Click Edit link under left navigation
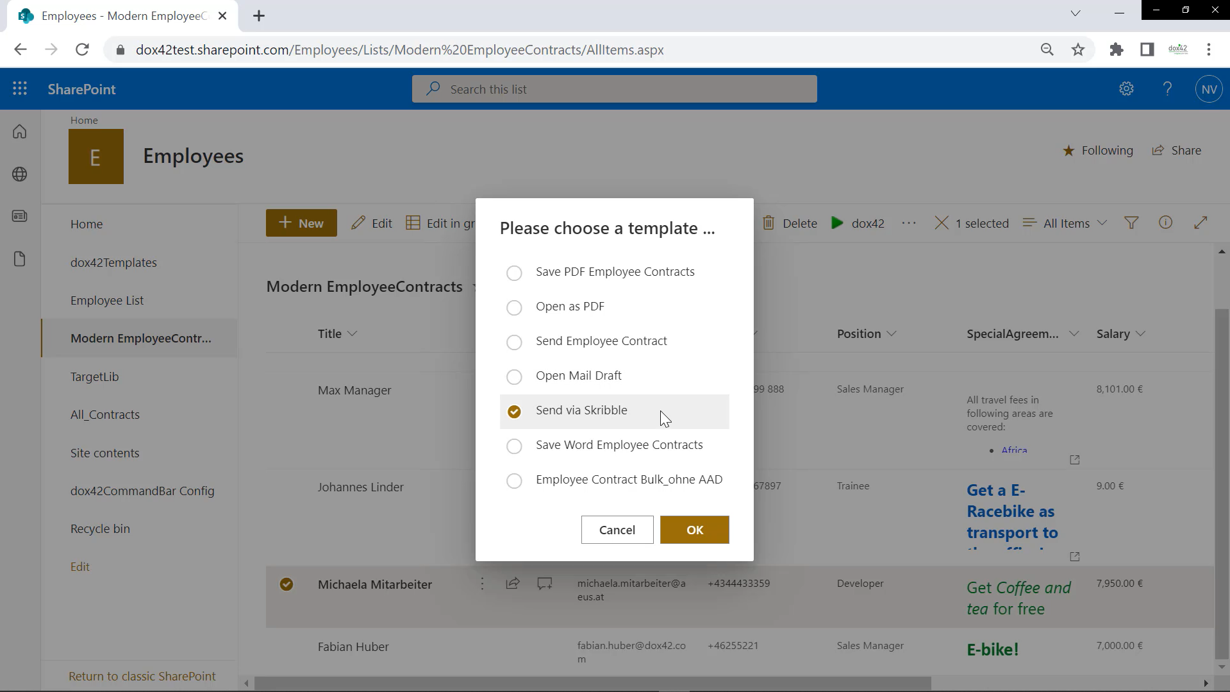The image size is (1230, 692). coord(80,566)
